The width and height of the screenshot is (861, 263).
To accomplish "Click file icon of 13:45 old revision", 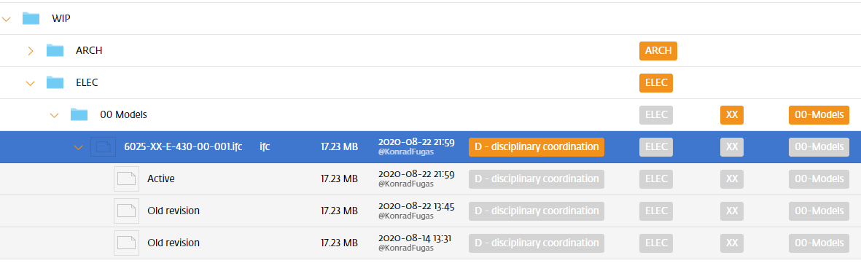I will click(126, 211).
